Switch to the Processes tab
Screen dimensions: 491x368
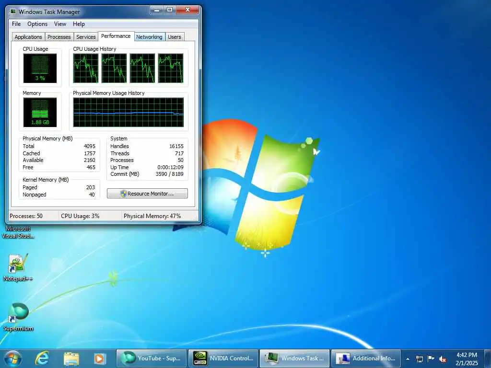click(x=59, y=37)
